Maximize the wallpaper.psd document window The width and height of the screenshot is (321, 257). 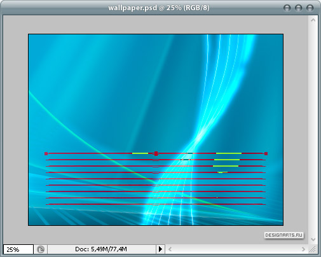point(299,8)
